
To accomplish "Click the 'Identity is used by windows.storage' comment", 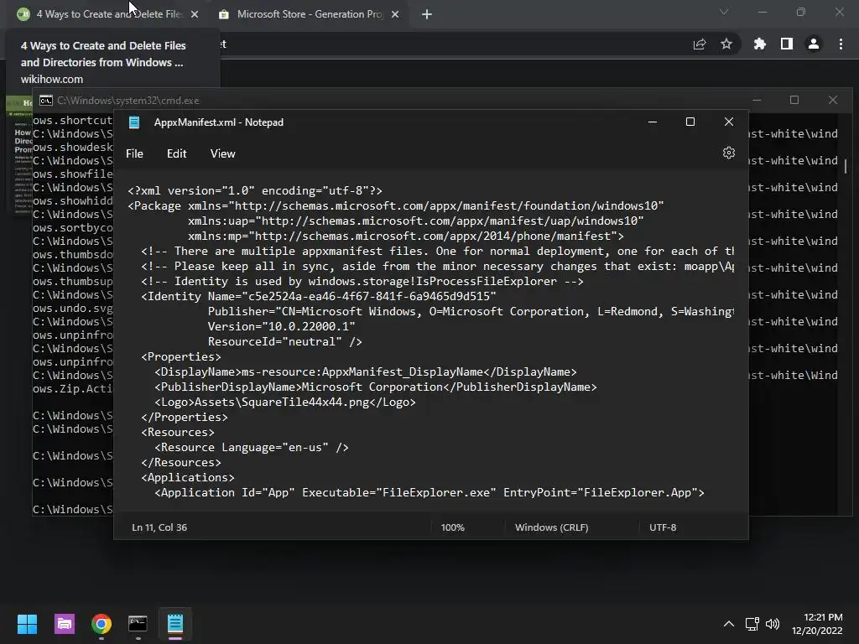I will click(x=362, y=282).
